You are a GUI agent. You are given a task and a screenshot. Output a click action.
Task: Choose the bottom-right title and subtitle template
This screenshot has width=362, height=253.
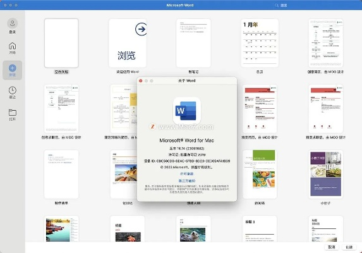[326, 229]
